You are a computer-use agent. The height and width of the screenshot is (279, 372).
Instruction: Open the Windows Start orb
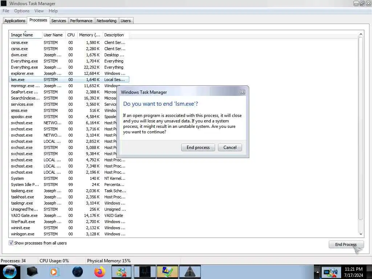point(9,272)
